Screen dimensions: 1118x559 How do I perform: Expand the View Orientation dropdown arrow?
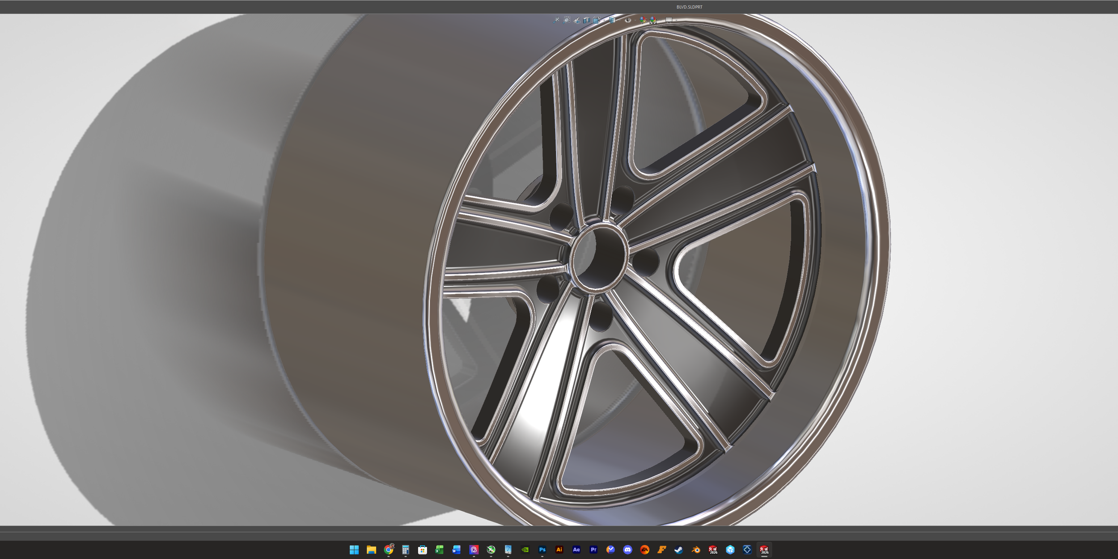click(604, 20)
